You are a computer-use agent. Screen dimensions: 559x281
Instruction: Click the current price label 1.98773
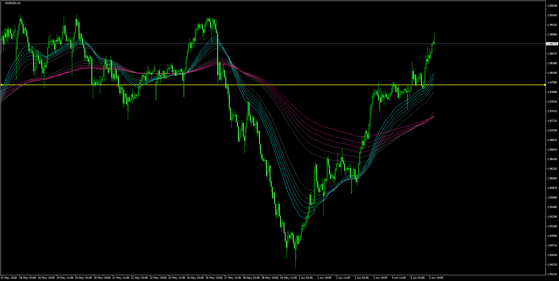pos(552,44)
